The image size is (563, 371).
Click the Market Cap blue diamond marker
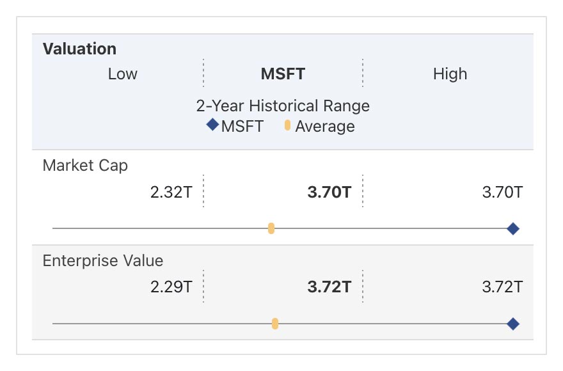point(512,228)
